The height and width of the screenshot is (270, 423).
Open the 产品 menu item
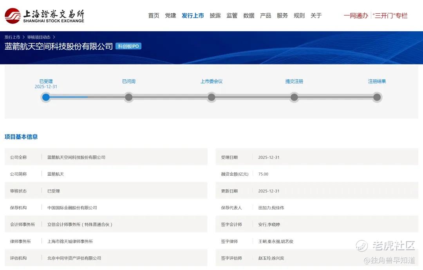(266, 16)
